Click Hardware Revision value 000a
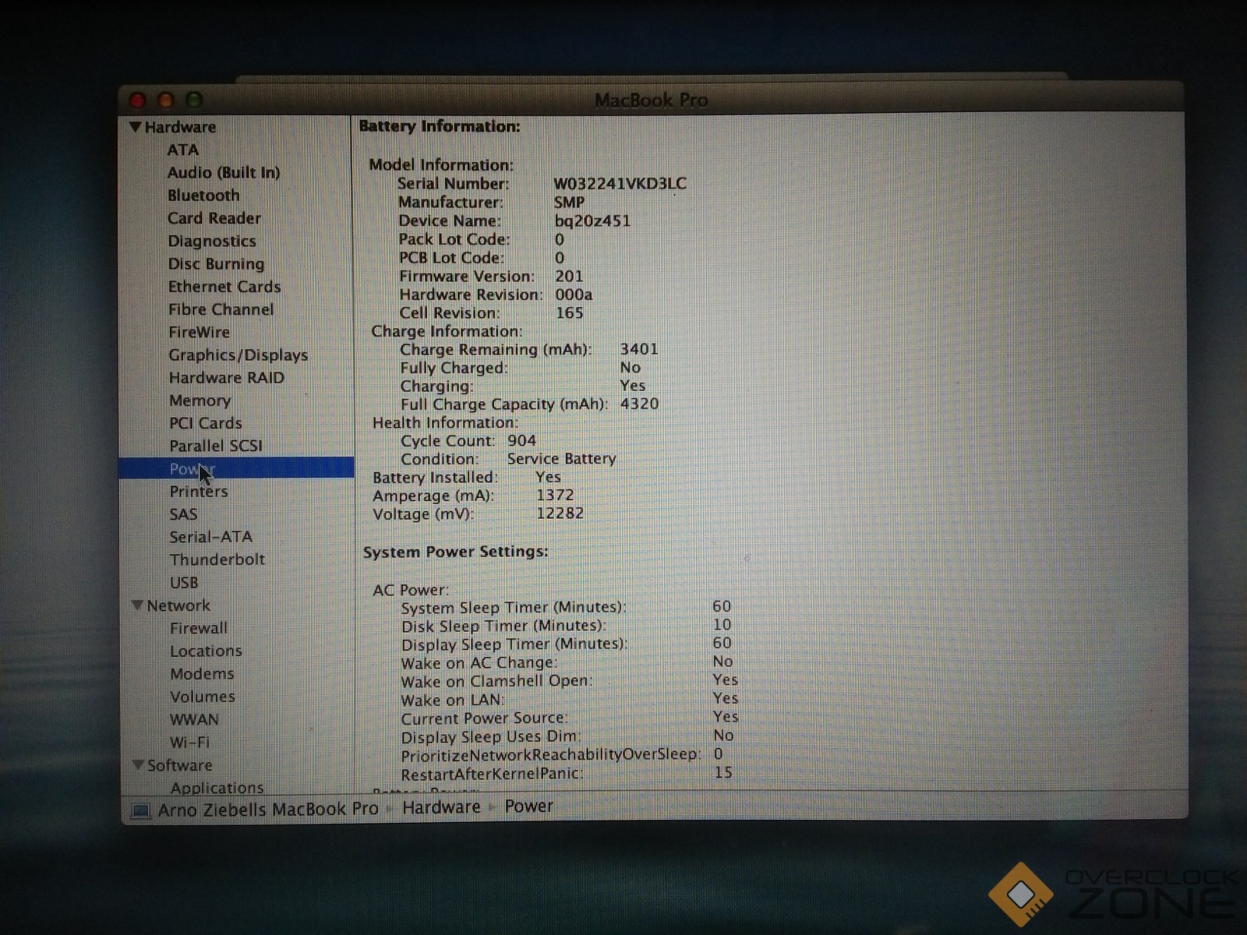Viewport: 1247px width, 935px height. tap(574, 295)
